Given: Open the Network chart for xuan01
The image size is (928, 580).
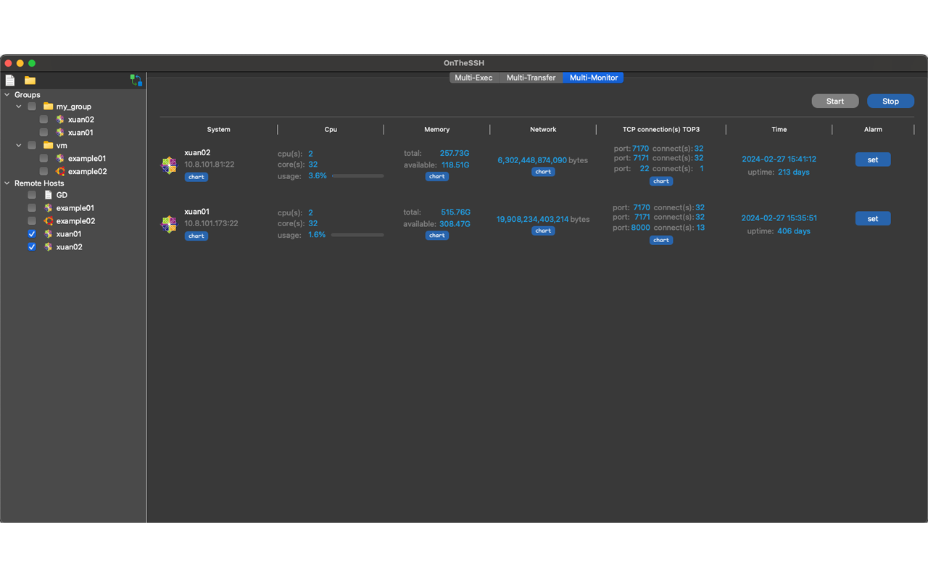Looking at the screenshot, I should pos(542,231).
